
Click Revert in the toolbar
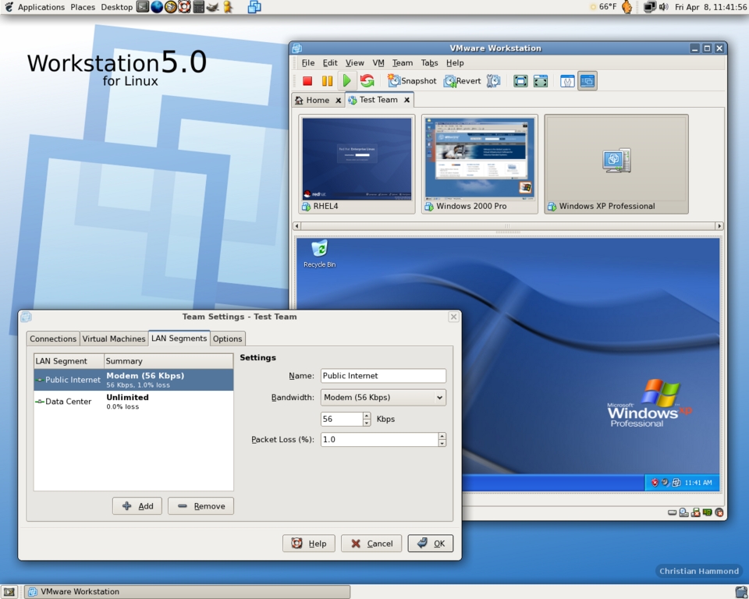462,80
